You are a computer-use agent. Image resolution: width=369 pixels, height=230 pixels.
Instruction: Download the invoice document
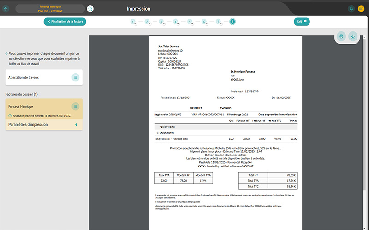(353, 36)
